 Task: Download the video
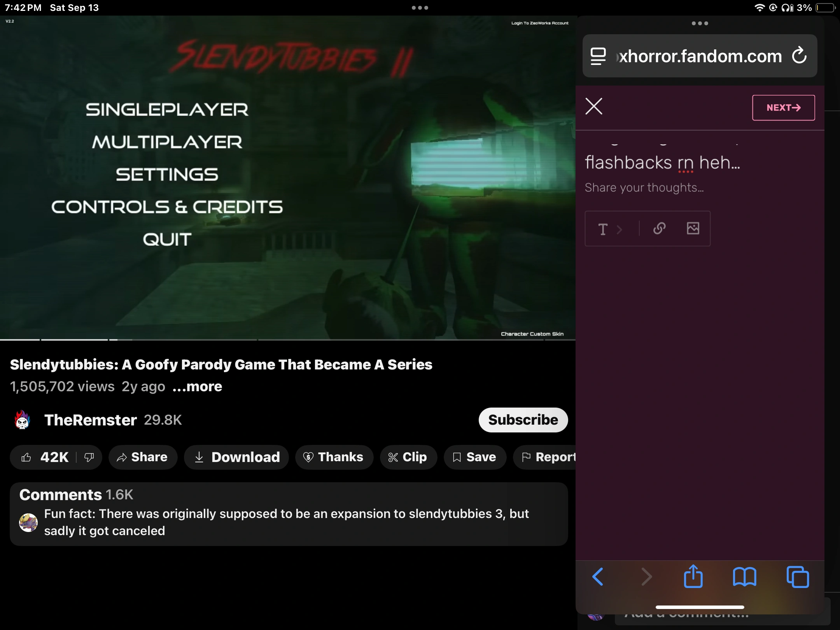pos(236,457)
